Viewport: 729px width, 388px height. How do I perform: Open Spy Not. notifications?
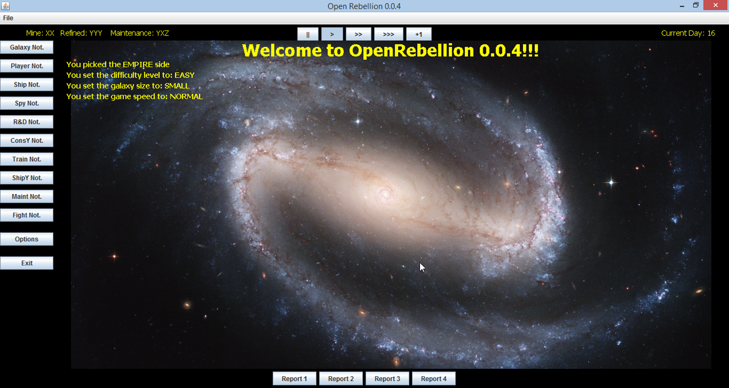(x=27, y=103)
